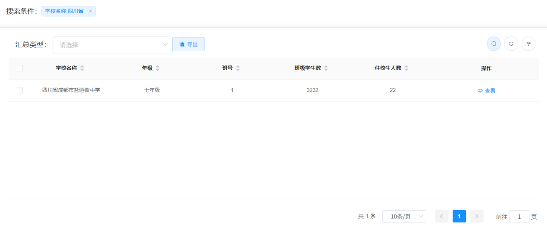
Task: Open the column settings icon button
Action: 528,44
